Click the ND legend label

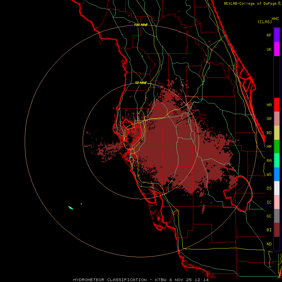[x=269, y=244]
